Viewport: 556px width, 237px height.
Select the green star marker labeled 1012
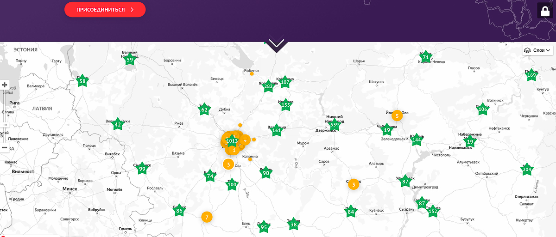click(232, 141)
